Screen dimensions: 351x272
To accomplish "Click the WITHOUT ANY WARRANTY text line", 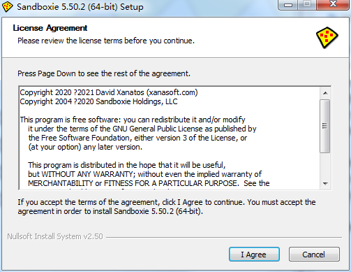I will point(144,174).
